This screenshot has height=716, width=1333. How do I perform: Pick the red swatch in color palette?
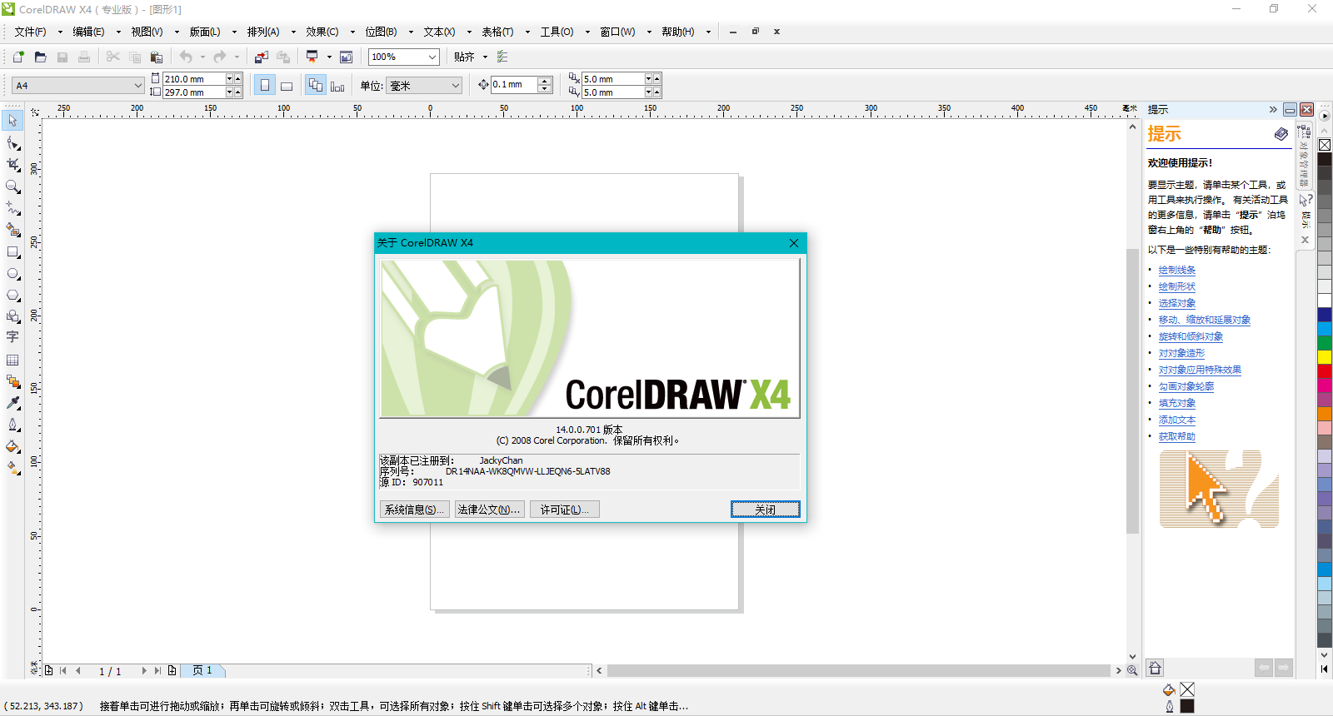(x=1324, y=371)
